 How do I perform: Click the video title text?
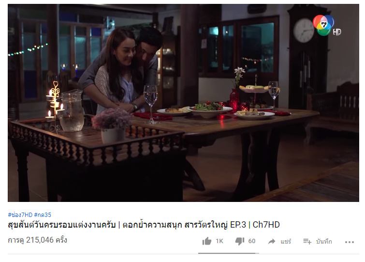[144, 225]
